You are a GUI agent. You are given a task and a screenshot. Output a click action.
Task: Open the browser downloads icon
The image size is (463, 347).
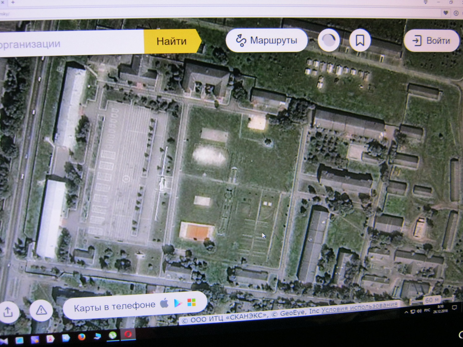[456, 13]
